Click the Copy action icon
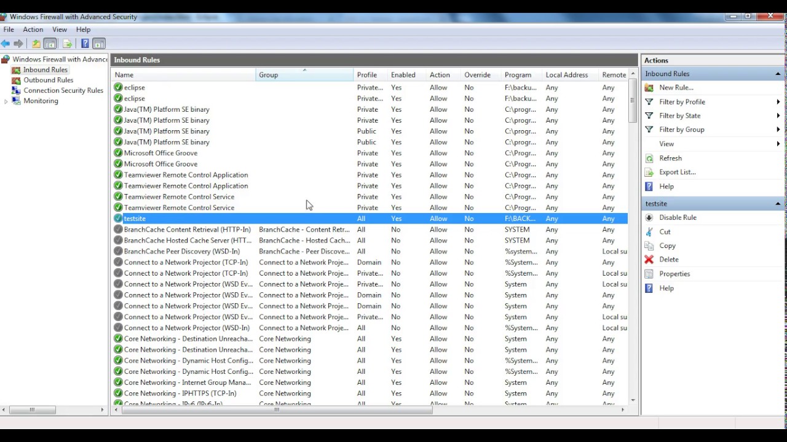The image size is (787, 442). (649, 246)
